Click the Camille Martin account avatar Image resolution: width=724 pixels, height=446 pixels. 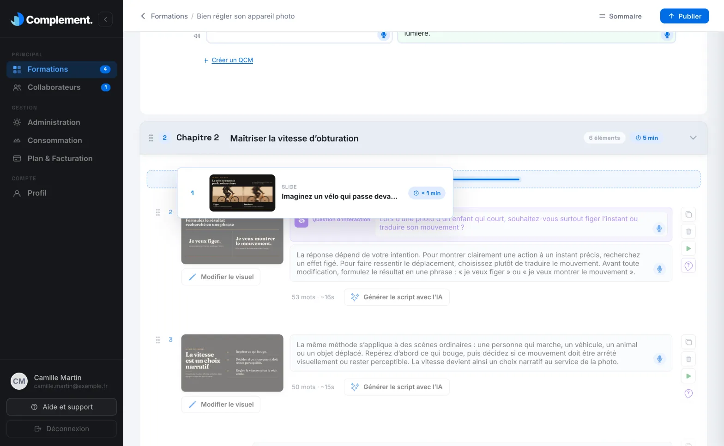[19, 381]
